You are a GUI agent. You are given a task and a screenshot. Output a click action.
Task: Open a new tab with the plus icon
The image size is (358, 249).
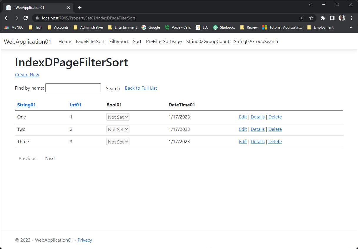(79, 8)
